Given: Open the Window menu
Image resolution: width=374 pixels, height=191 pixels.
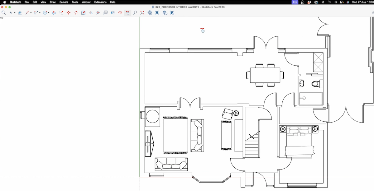Looking at the screenshot, I should (86, 2).
